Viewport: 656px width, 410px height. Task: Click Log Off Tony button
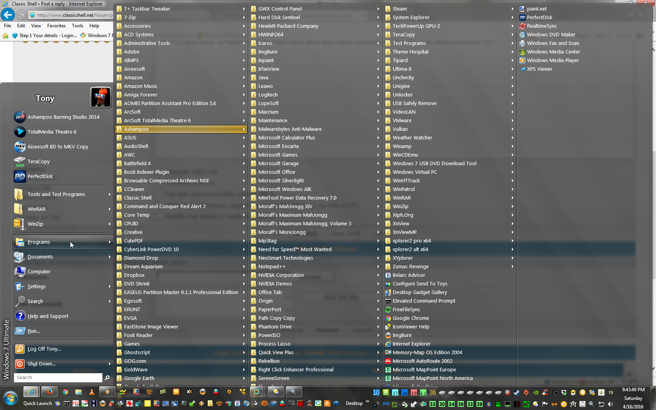coord(44,349)
